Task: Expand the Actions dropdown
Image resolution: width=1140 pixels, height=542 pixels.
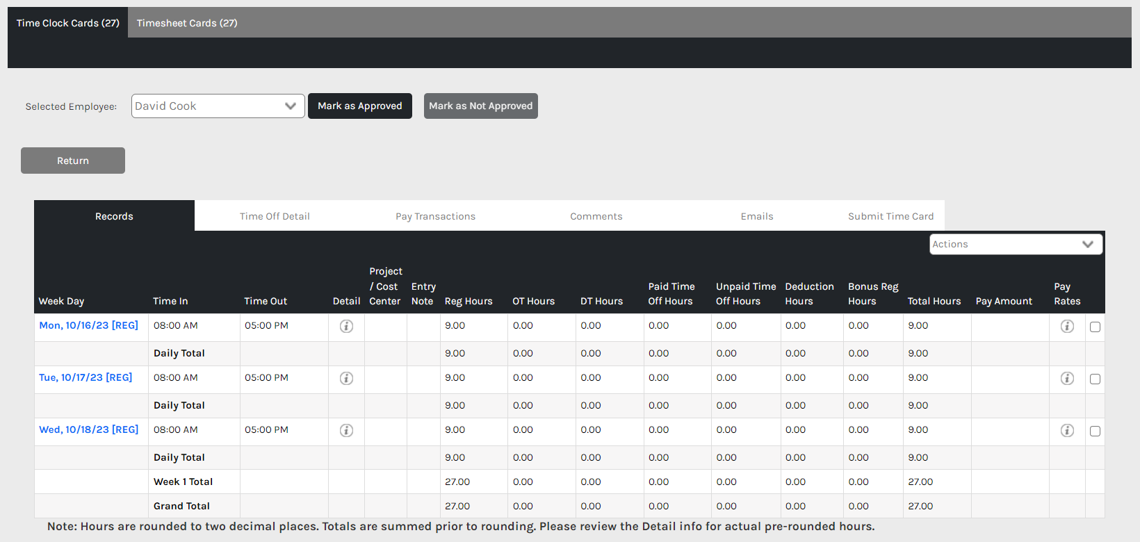Action: point(1016,244)
